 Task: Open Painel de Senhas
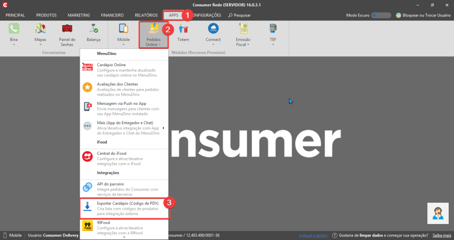tap(67, 35)
